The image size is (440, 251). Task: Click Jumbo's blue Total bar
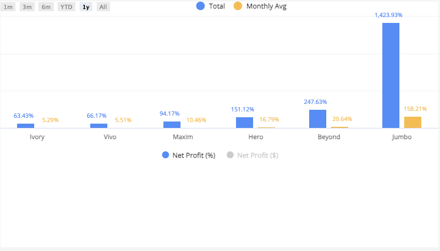391,75
